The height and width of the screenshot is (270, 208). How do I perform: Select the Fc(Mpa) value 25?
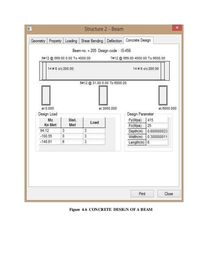157,126
